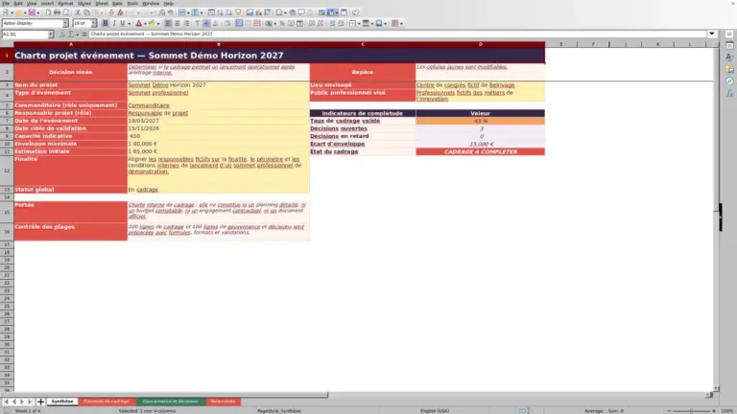Switch to the Gouvernance et décisions sheet tab
Image resolution: width=737 pixels, height=414 pixels.
[170, 402]
